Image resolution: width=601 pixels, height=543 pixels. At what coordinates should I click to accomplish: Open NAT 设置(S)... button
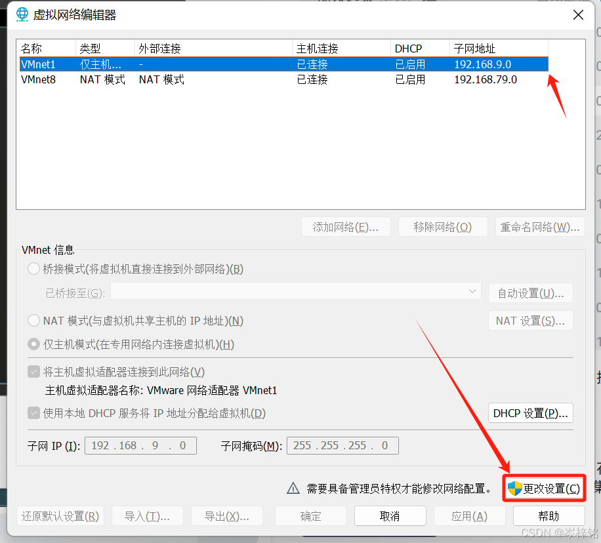pyautogui.click(x=531, y=321)
